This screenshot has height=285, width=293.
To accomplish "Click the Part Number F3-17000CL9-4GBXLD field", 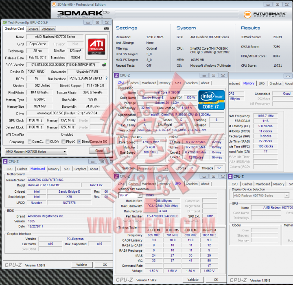I will click(162, 216).
